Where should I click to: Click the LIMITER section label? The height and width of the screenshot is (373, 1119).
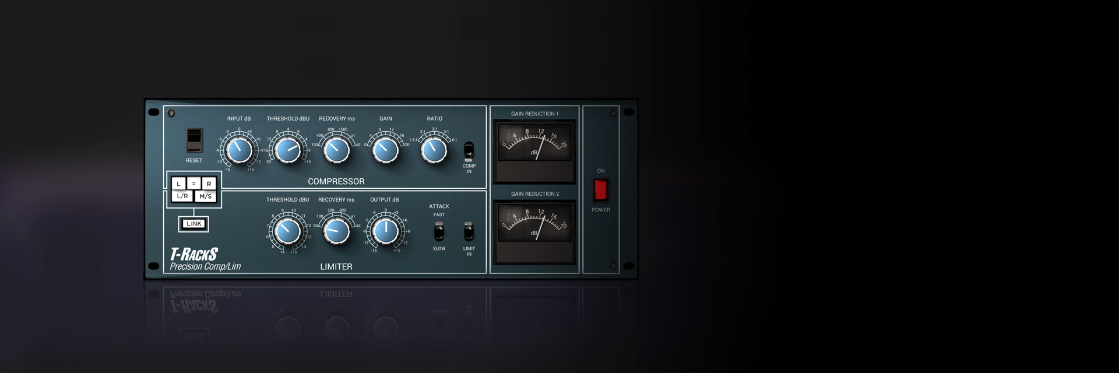pyautogui.click(x=336, y=266)
